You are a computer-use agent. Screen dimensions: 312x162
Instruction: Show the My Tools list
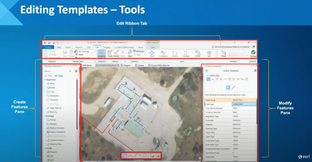coord(48,76)
